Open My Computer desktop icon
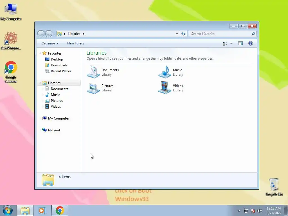The height and width of the screenshot is (216, 288). [11, 12]
